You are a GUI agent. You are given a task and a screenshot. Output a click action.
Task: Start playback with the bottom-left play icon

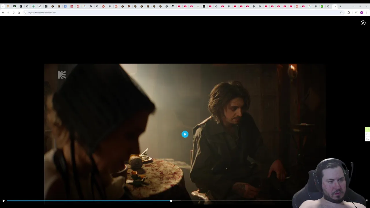(3, 201)
